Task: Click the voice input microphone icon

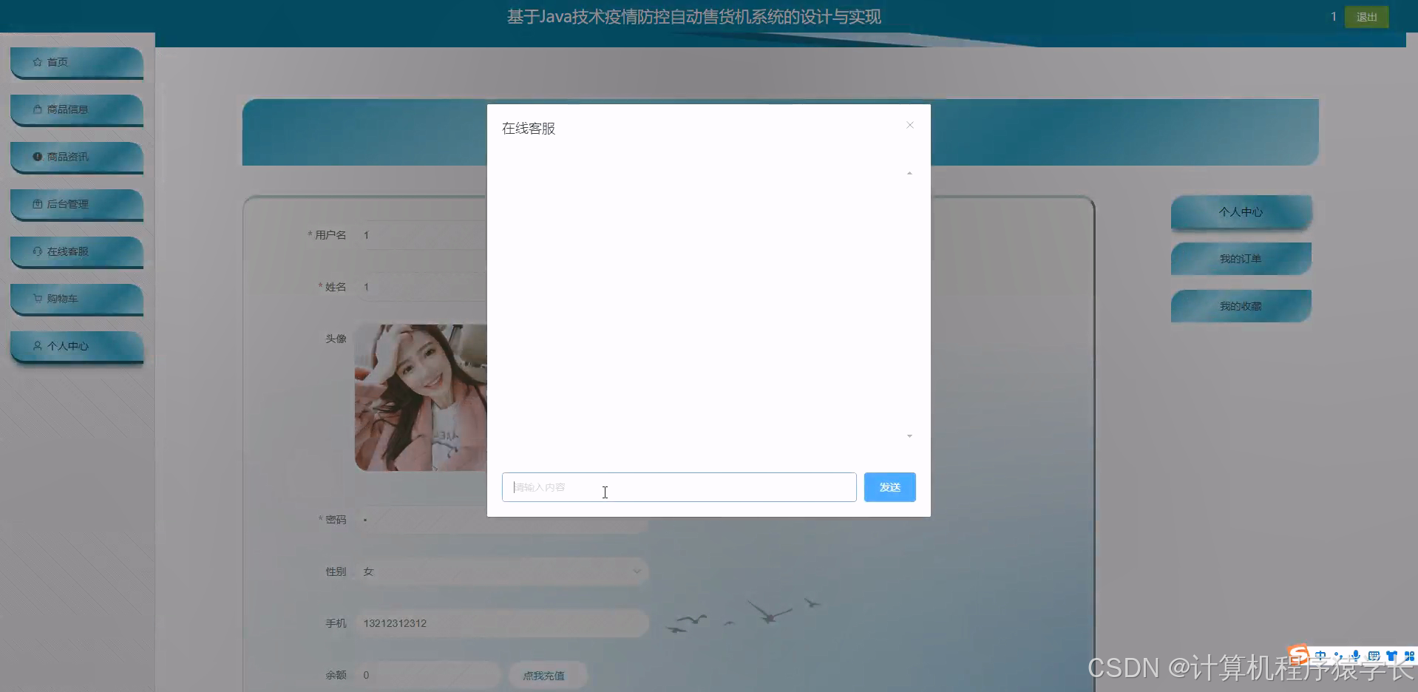Action: click(1355, 656)
